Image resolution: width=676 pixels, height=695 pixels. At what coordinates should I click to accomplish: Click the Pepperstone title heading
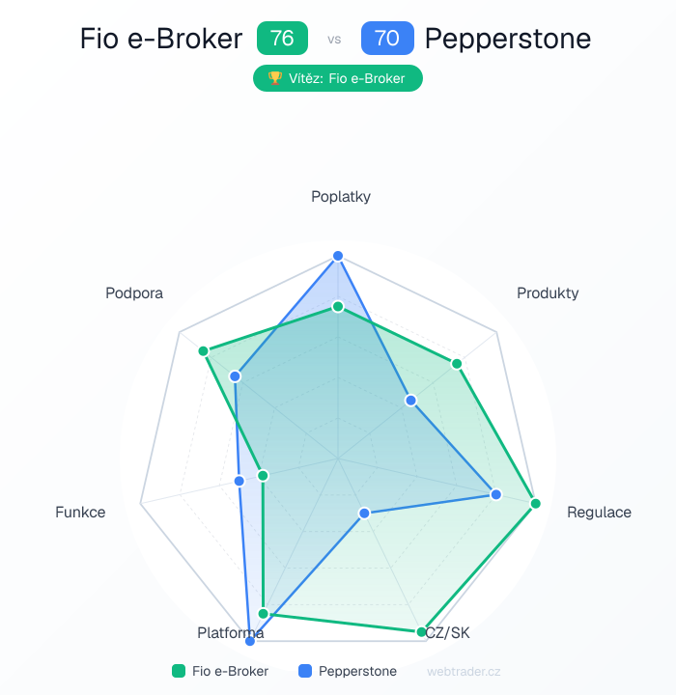click(507, 39)
